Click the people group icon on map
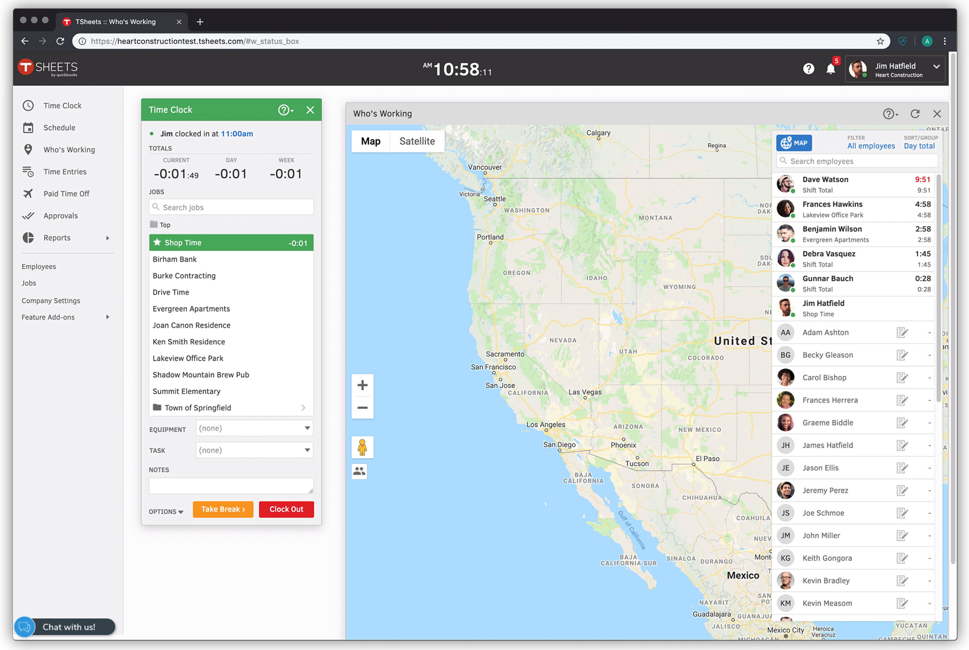The image size is (969, 650). (x=359, y=471)
